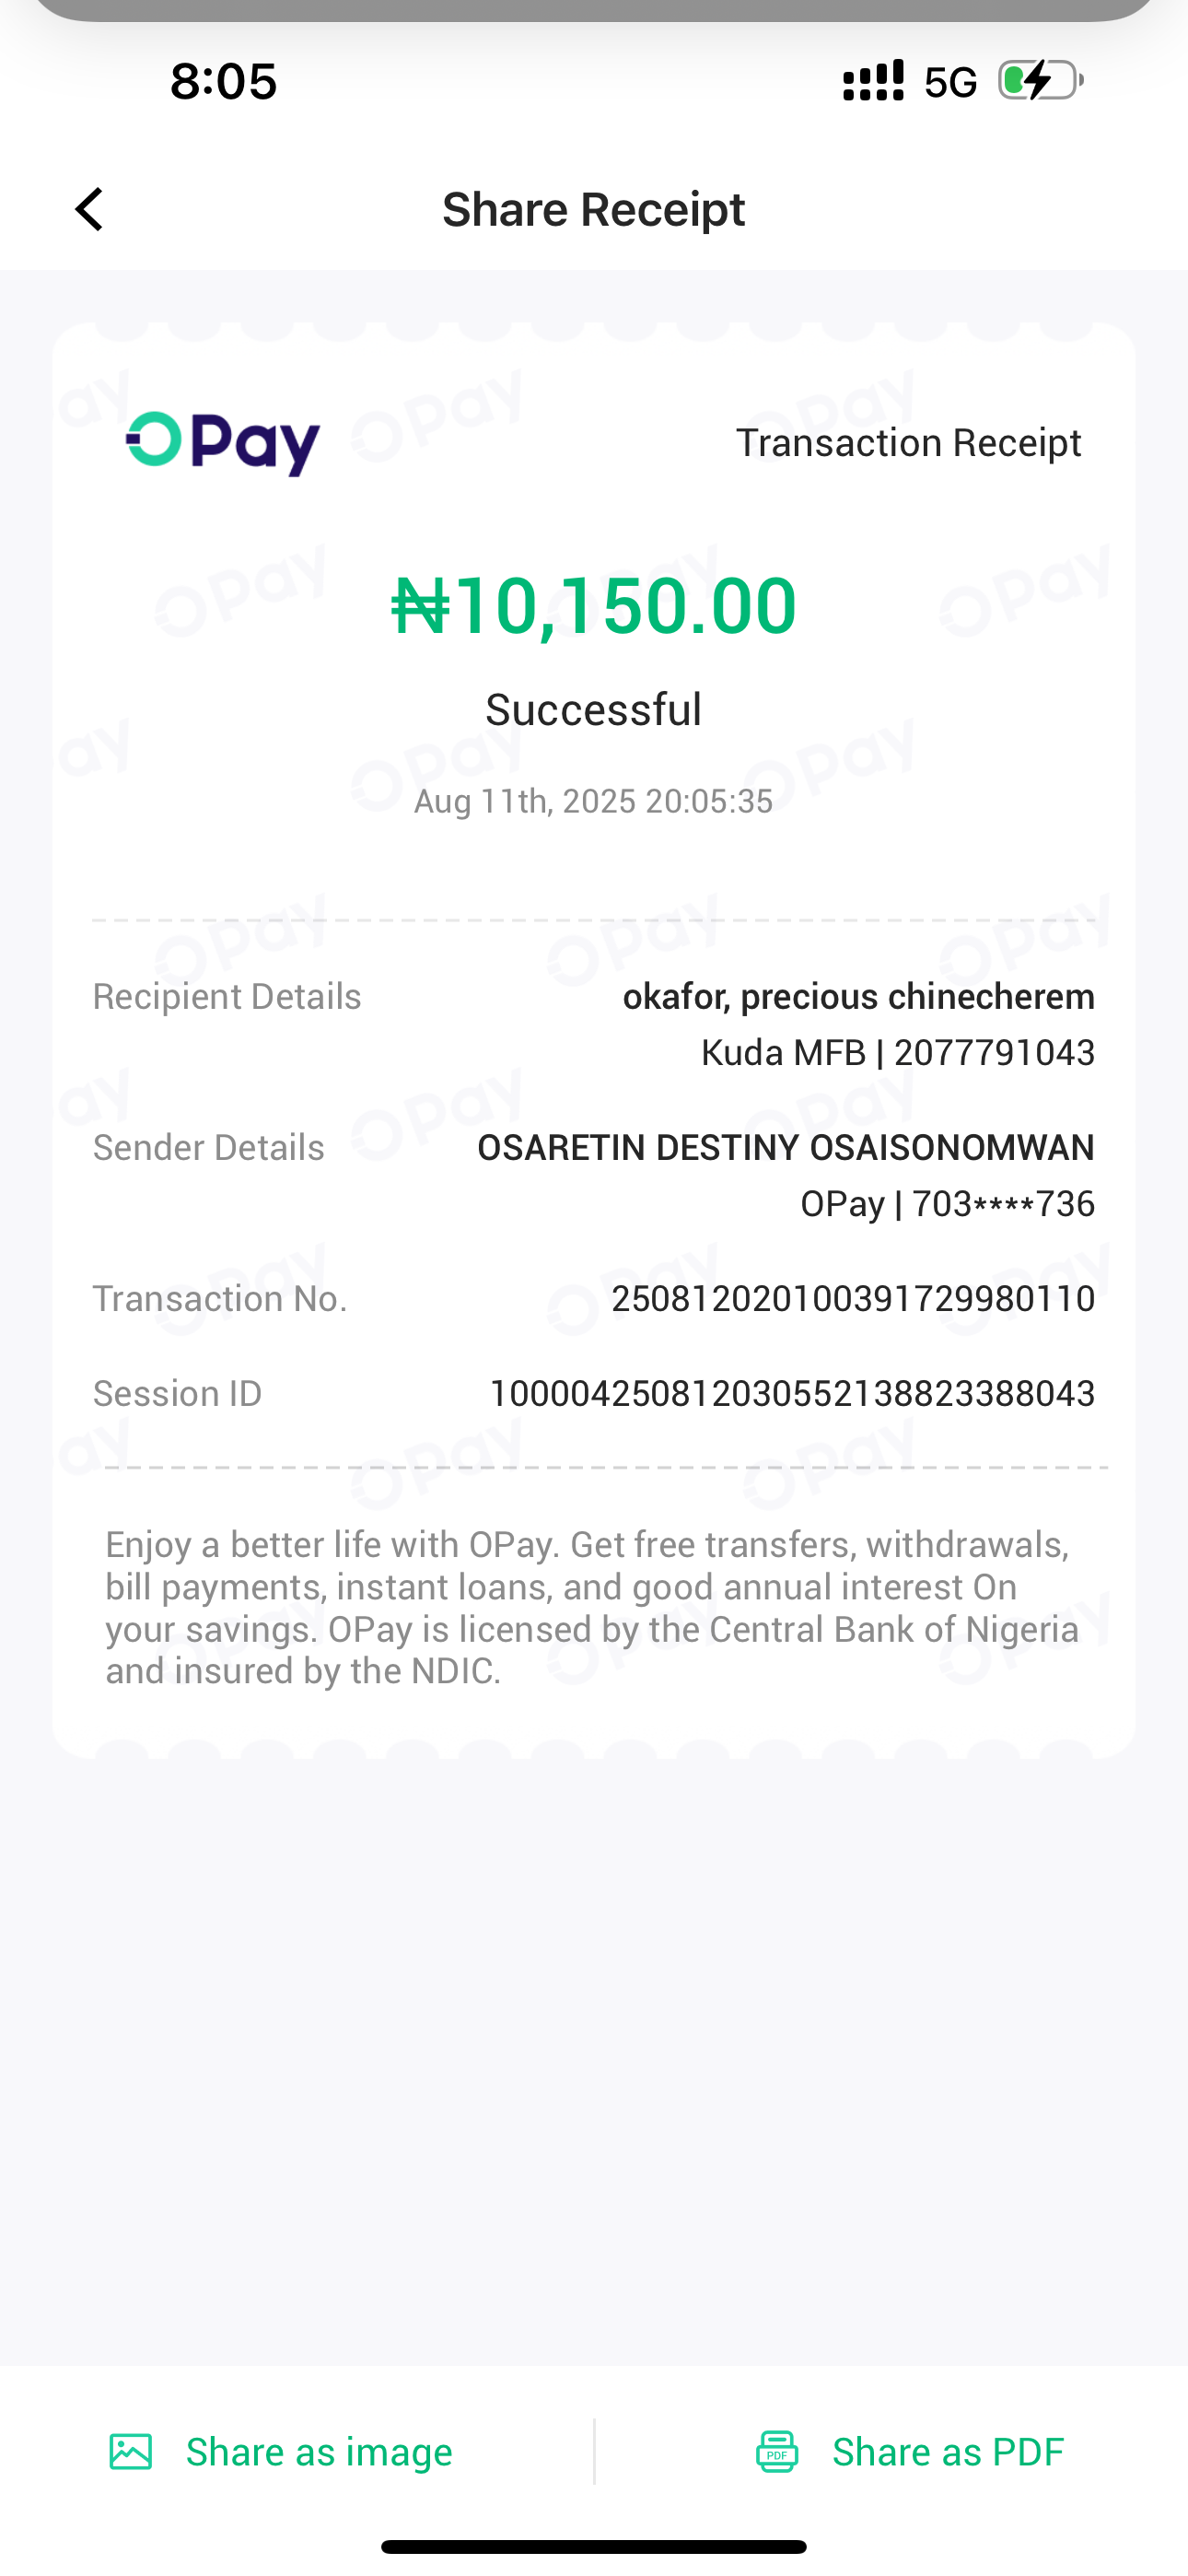This screenshot has width=1188, height=2576.
Task: Tap the back arrow icon
Action: tap(90, 210)
